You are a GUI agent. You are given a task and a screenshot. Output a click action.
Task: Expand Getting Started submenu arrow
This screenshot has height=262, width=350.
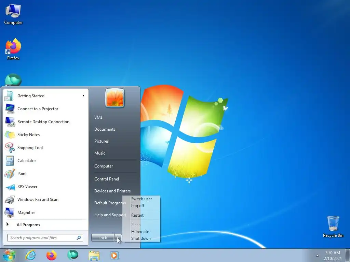[x=83, y=96]
